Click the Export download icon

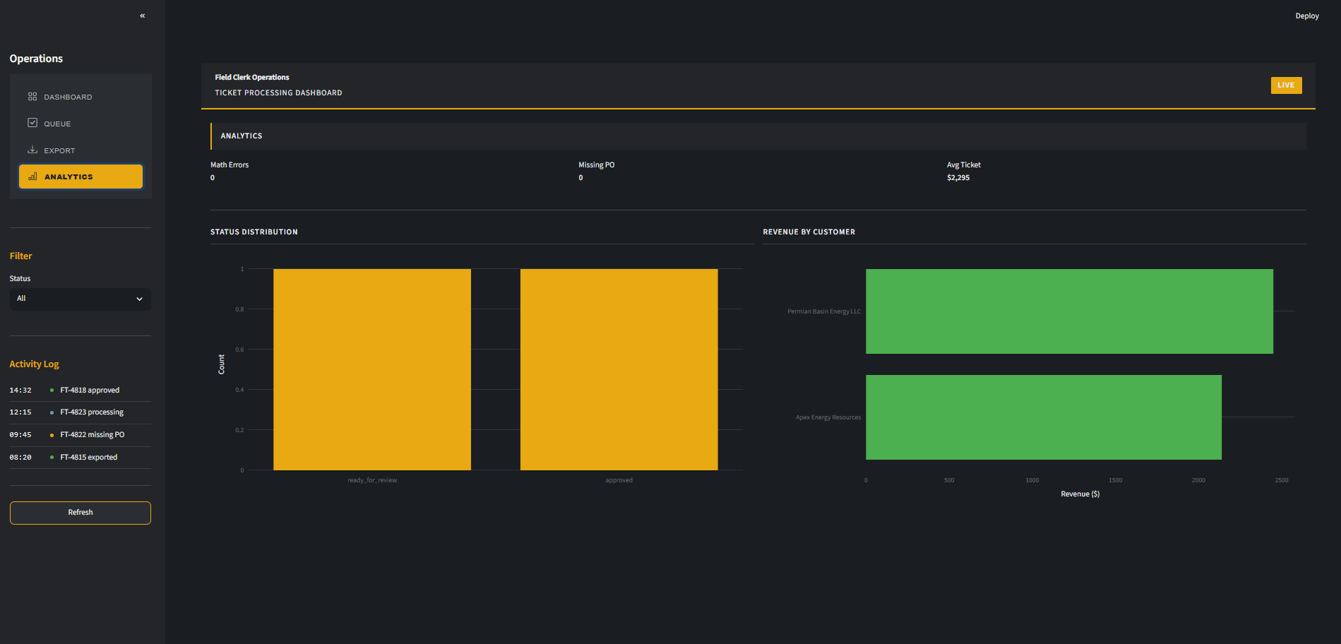coord(32,150)
